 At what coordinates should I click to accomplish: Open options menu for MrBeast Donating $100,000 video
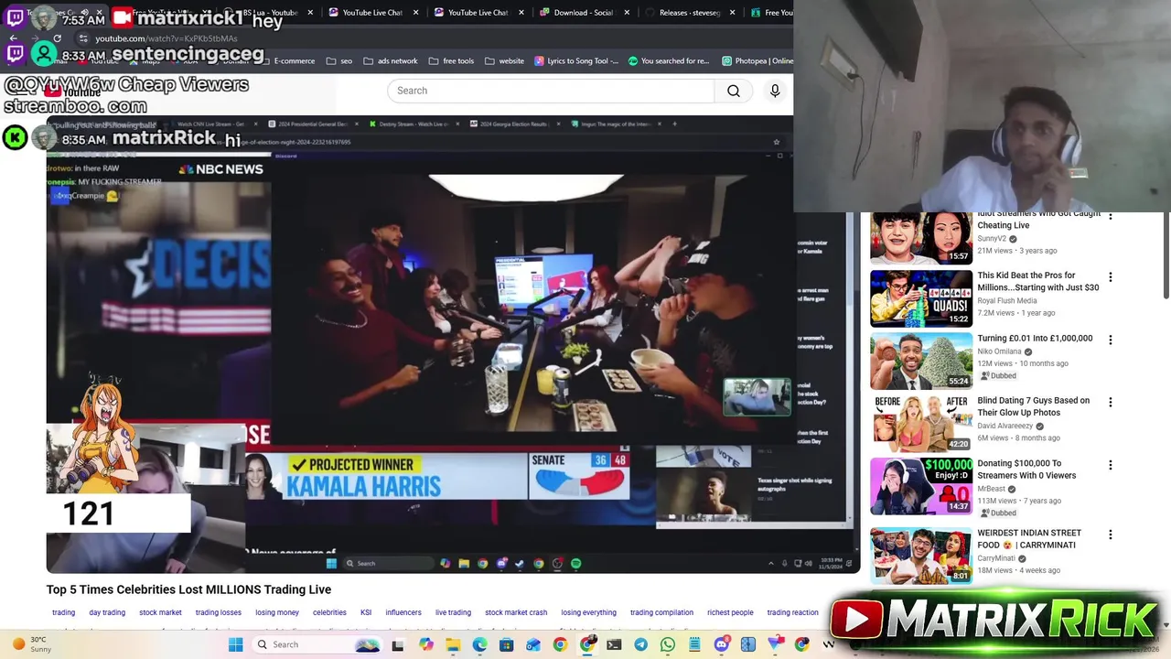click(x=1111, y=465)
